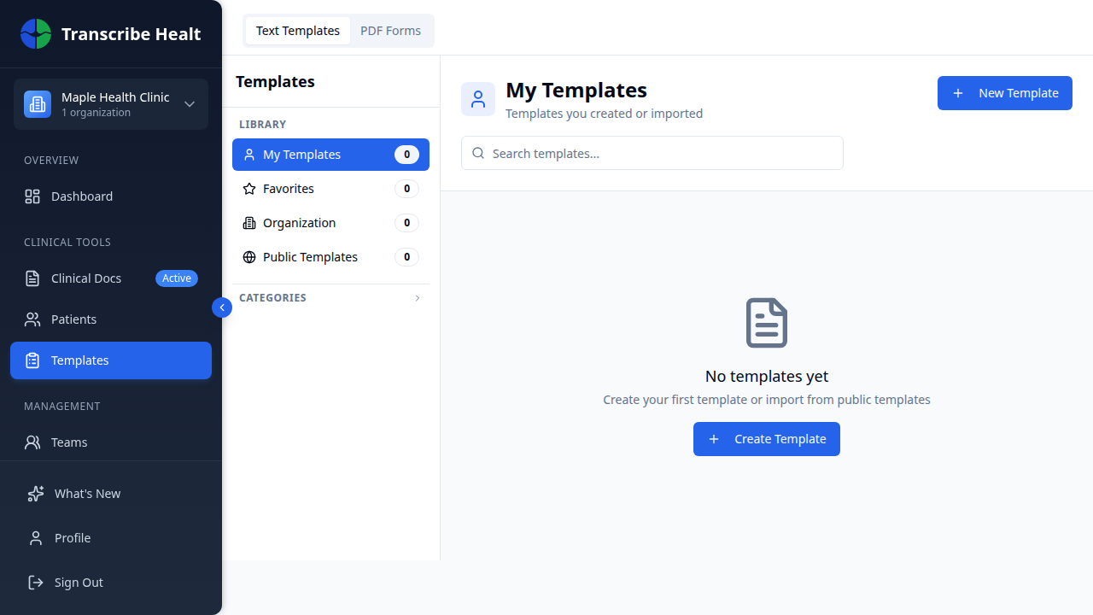Image resolution: width=1093 pixels, height=615 pixels.
Task: Select the Templates clipboard icon
Action: tap(32, 360)
